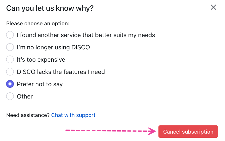Image resolution: width=225 pixels, height=141 pixels.
Task: Click the 'Can you let us know why?' heading
Action: [50, 8]
